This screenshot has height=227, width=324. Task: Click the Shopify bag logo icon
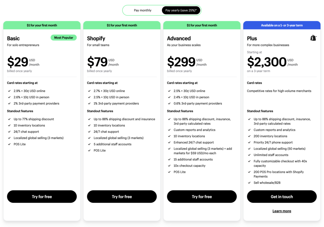pos(313,38)
